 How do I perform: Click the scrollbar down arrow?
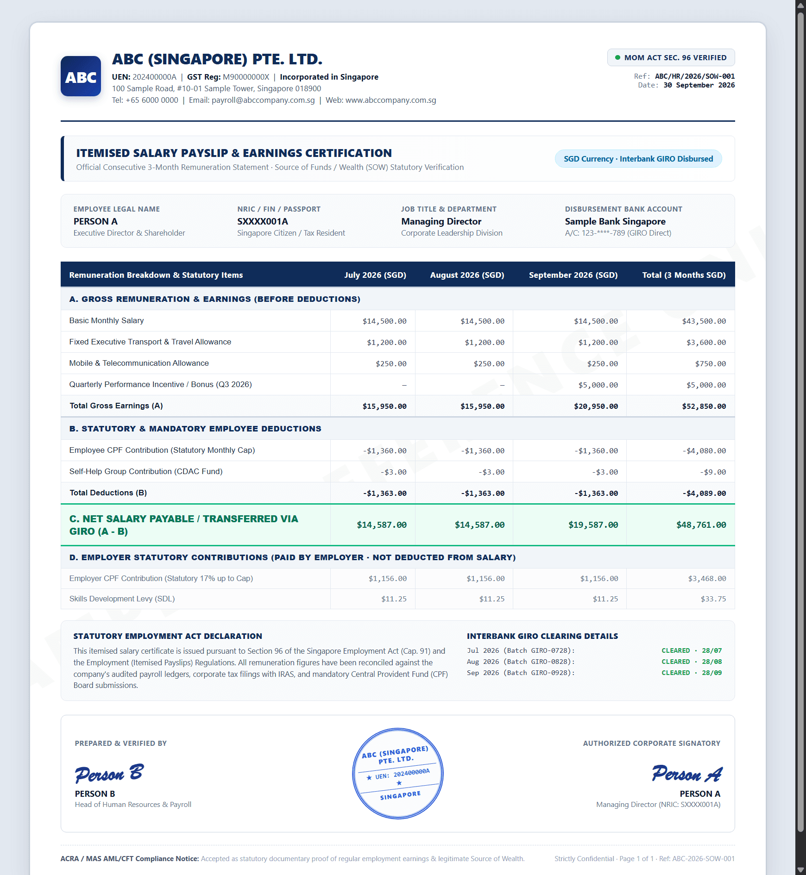coord(800,870)
